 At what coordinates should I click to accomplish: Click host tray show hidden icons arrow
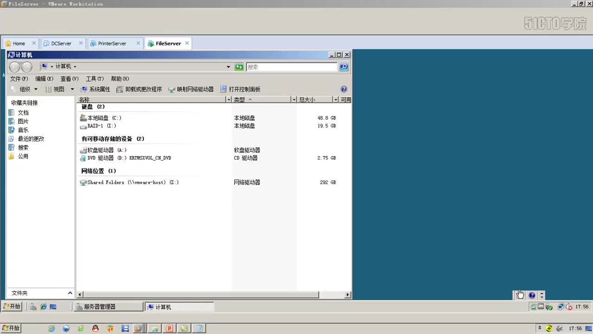pos(539,328)
